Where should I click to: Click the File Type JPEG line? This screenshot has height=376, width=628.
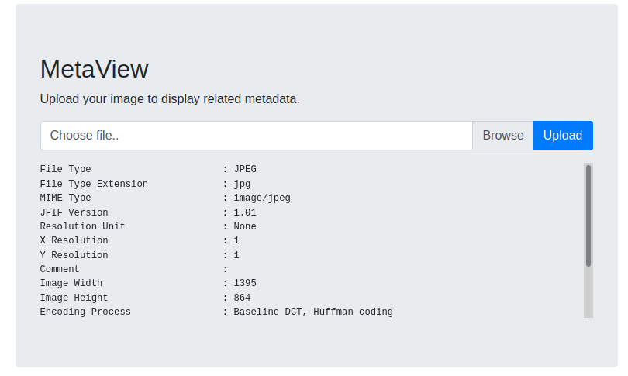click(x=148, y=169)
